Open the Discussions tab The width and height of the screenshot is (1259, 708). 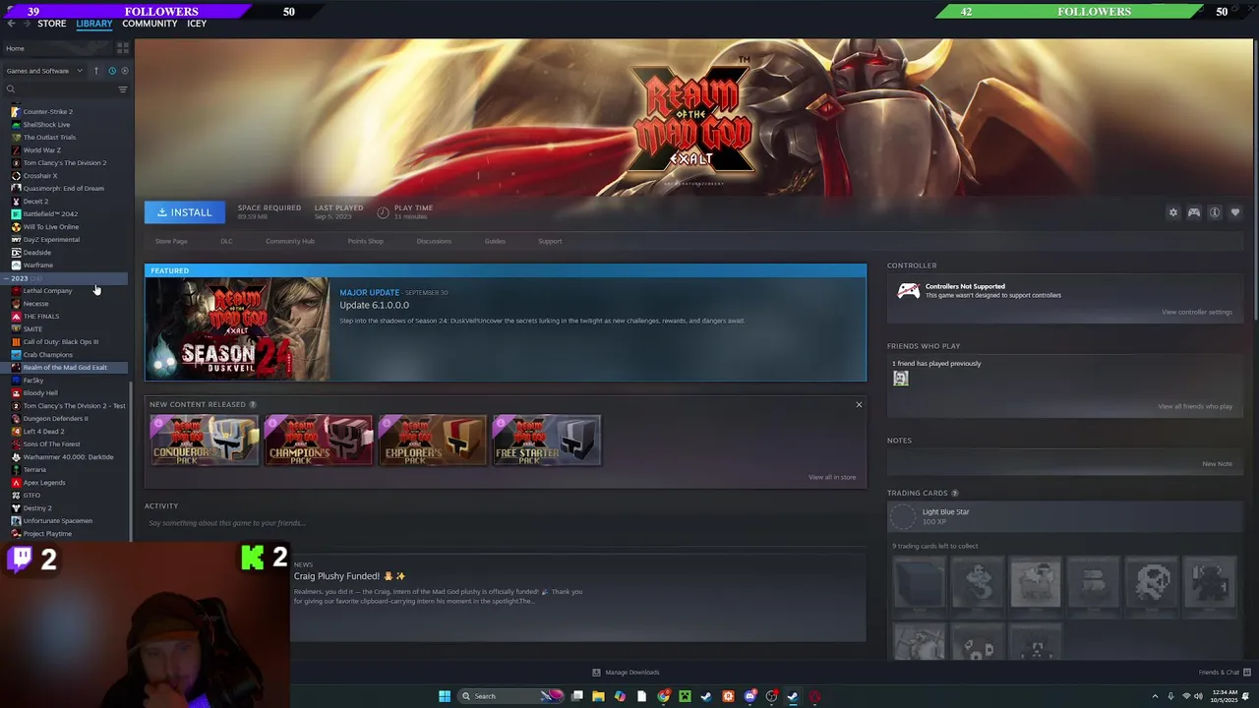(x=434, y=241)
